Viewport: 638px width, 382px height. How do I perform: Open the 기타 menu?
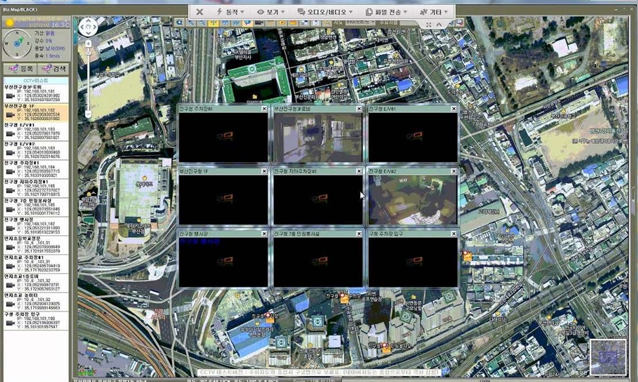[x=434, y=12]
